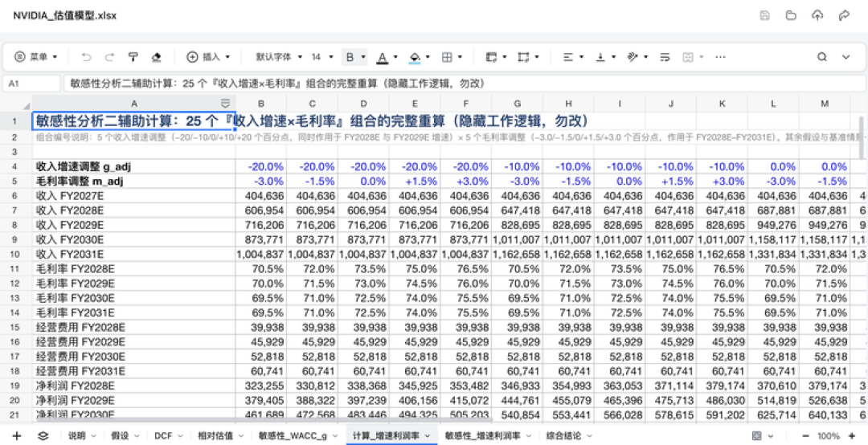Click the greyed-out grid icon in toolbar
The width and height of the screenshot is (868, 445).
click(x=688, y=57)
